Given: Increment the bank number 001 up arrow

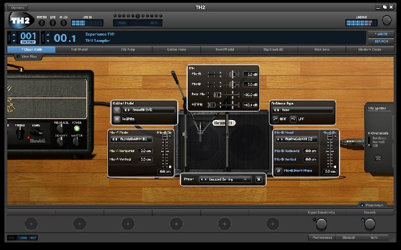Looking at the screenshot, I should [14, 35].
